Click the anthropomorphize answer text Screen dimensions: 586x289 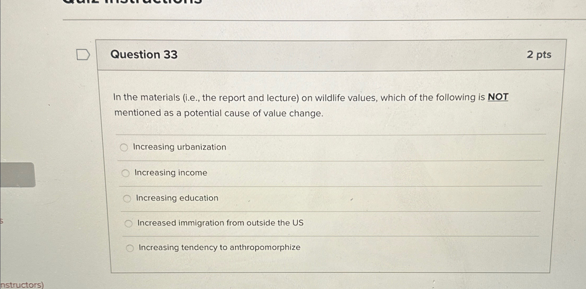(x=219, y=247)
